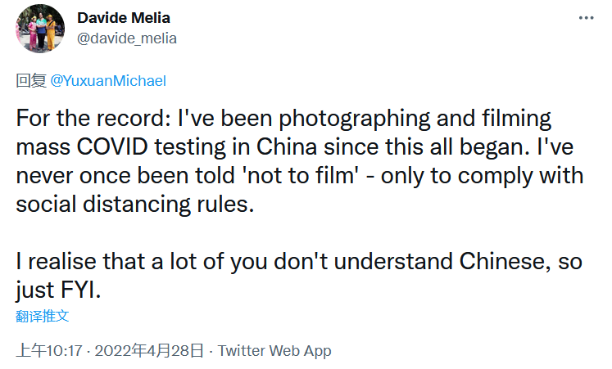
Task: Click the word 'COVID' in the tweet
Action: pos(121,146)
